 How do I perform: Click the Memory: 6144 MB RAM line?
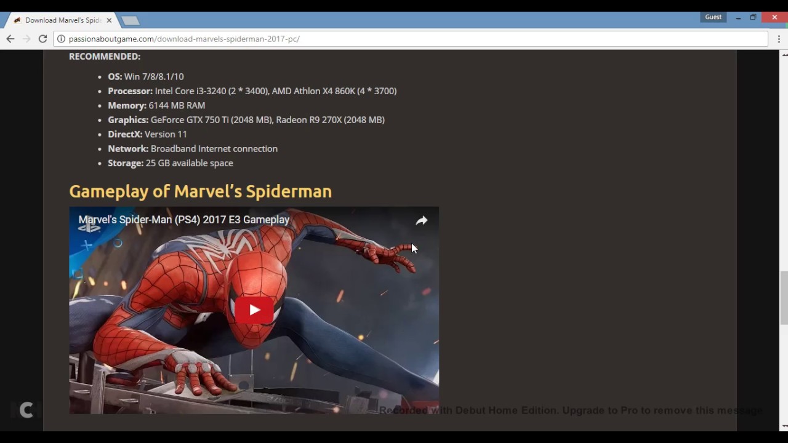click(x=156, y=105)
